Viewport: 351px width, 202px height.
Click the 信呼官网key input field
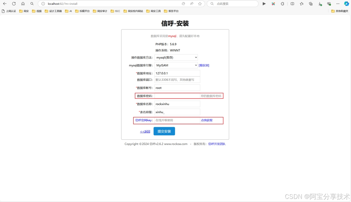point(177,120)
